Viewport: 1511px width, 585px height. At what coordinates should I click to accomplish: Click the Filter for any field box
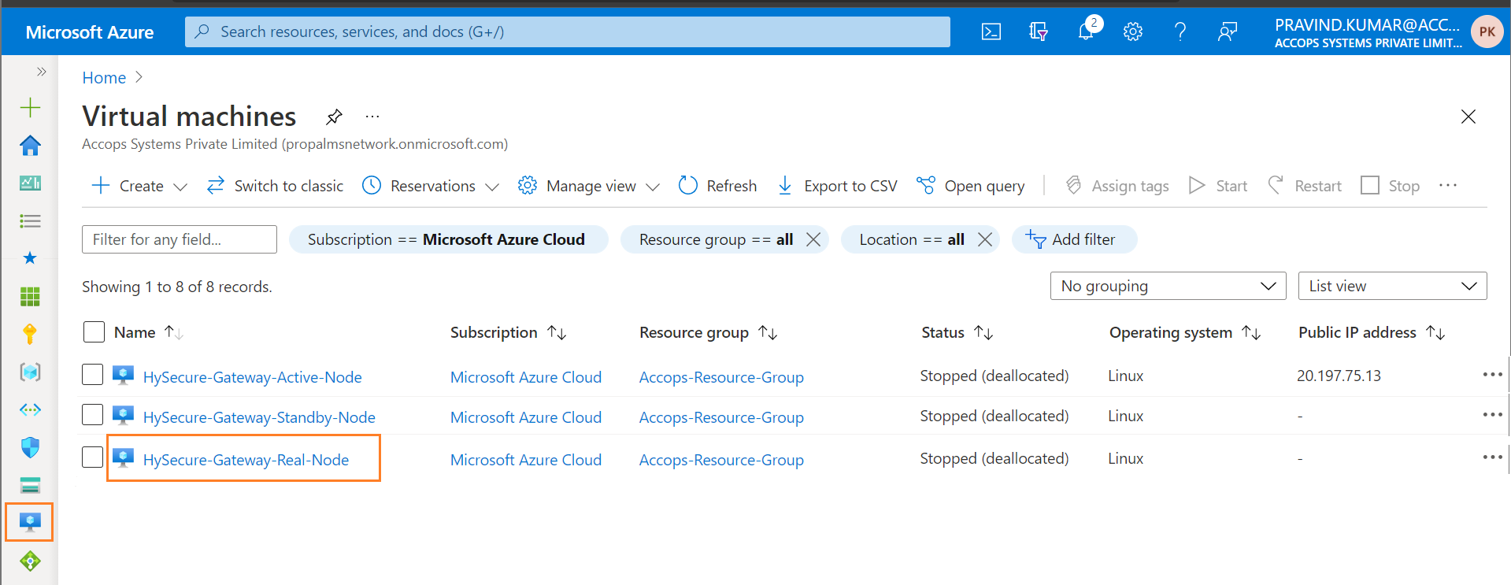click(180, 239)
